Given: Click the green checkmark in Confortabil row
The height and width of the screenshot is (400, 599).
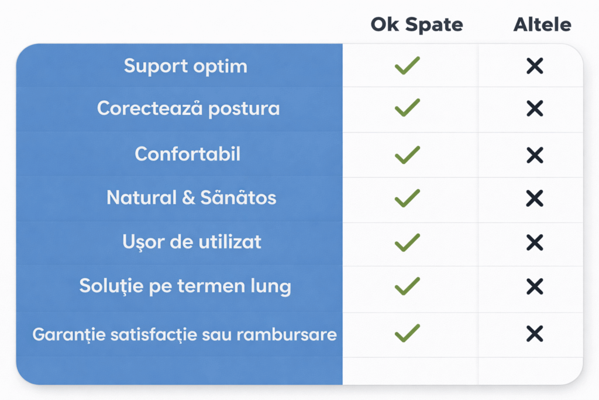Looking at the screenshot, I should (407, 154).
